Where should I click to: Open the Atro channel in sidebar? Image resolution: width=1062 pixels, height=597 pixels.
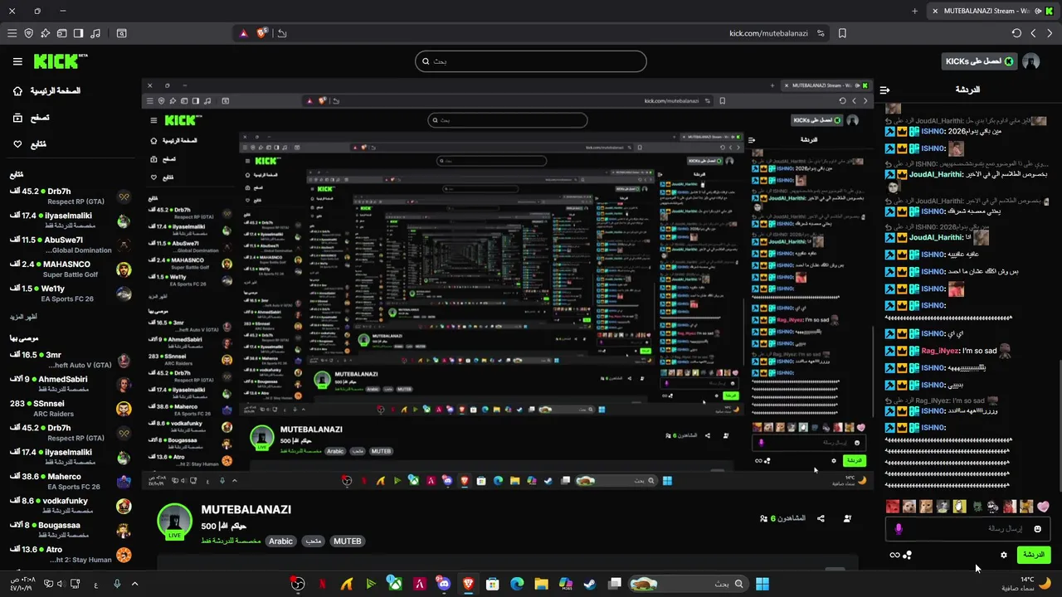coord(71,554)
